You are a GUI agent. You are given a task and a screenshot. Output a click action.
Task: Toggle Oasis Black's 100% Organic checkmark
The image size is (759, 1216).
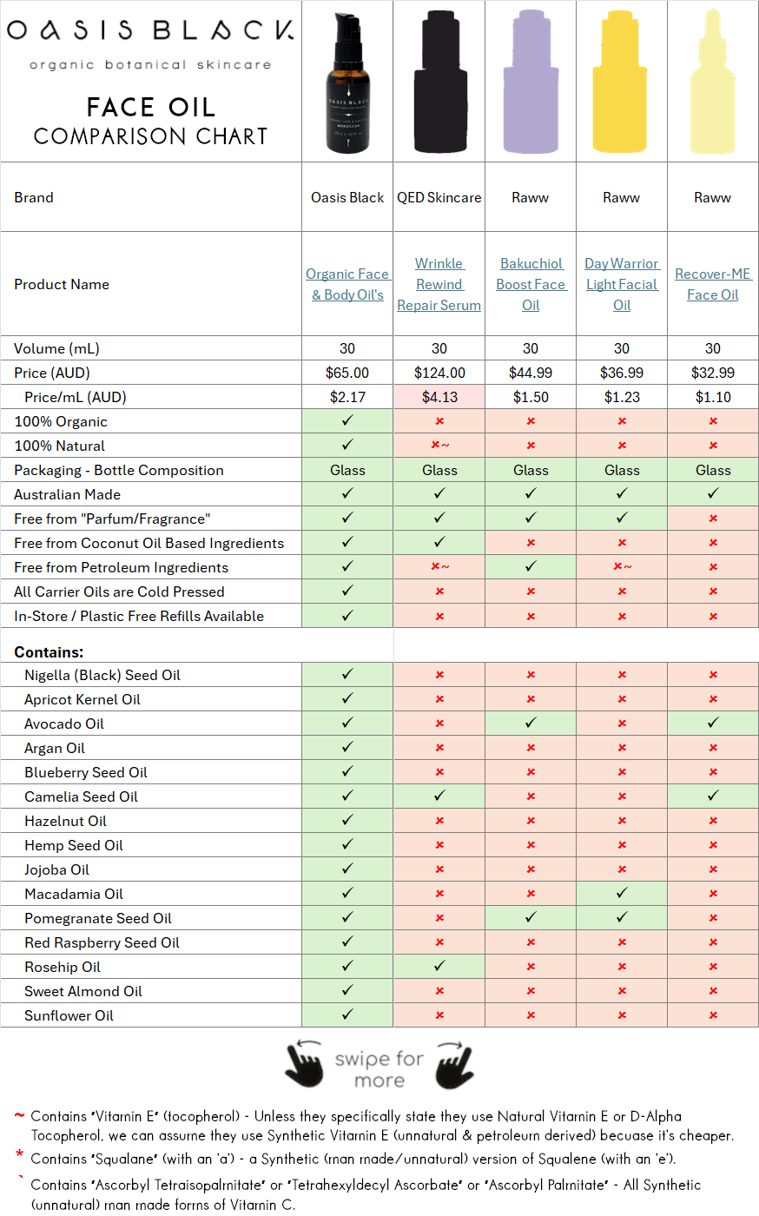[x=346, y=421]
